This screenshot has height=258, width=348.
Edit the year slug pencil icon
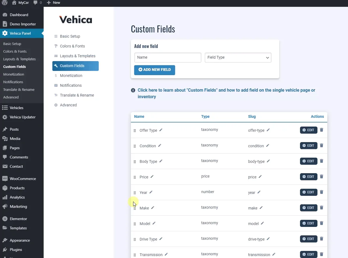[259, 192]
